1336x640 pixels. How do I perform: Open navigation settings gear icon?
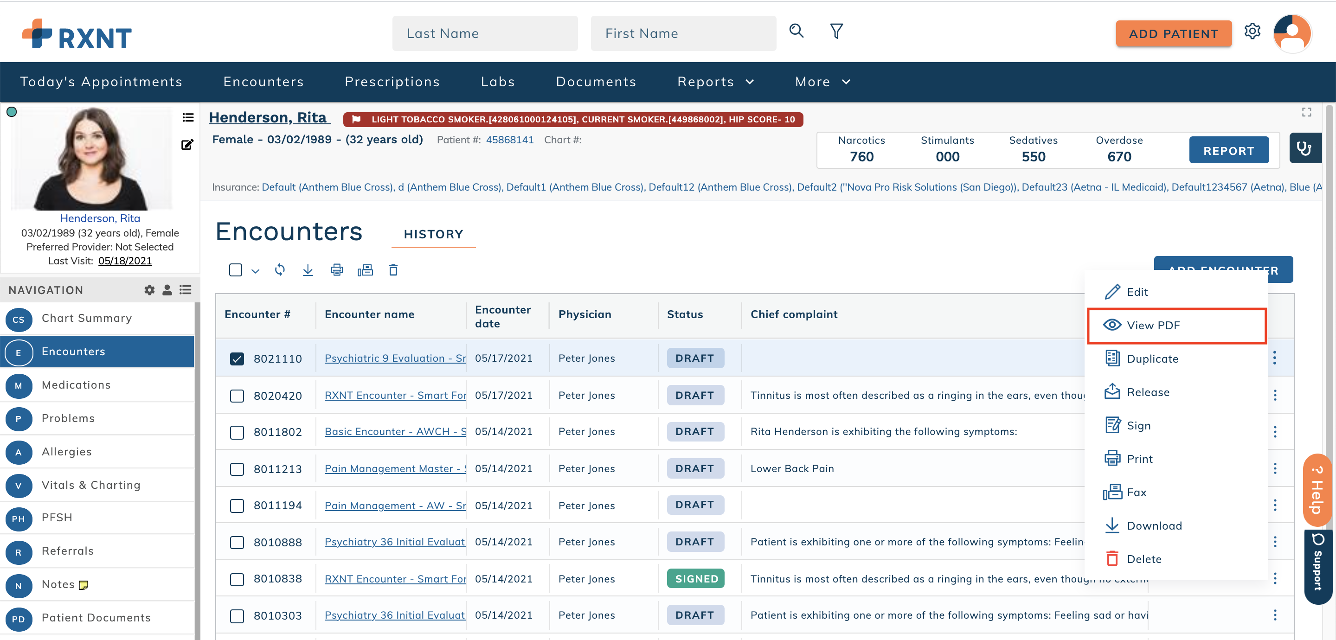pos(149,290)
